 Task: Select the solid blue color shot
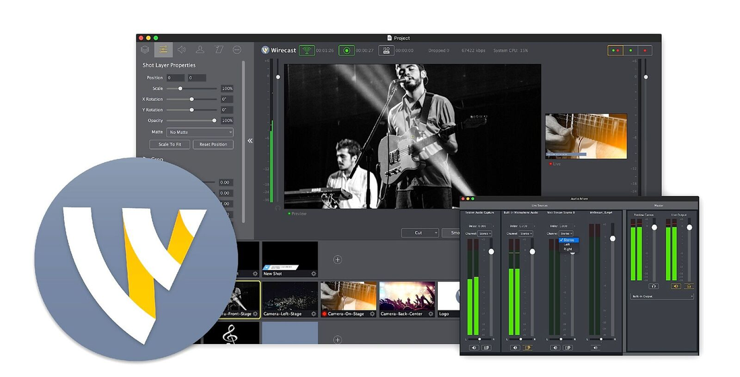point(290,333)
